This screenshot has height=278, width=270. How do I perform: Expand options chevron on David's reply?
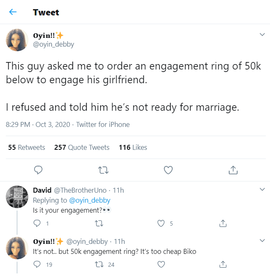tap(262, 190)
